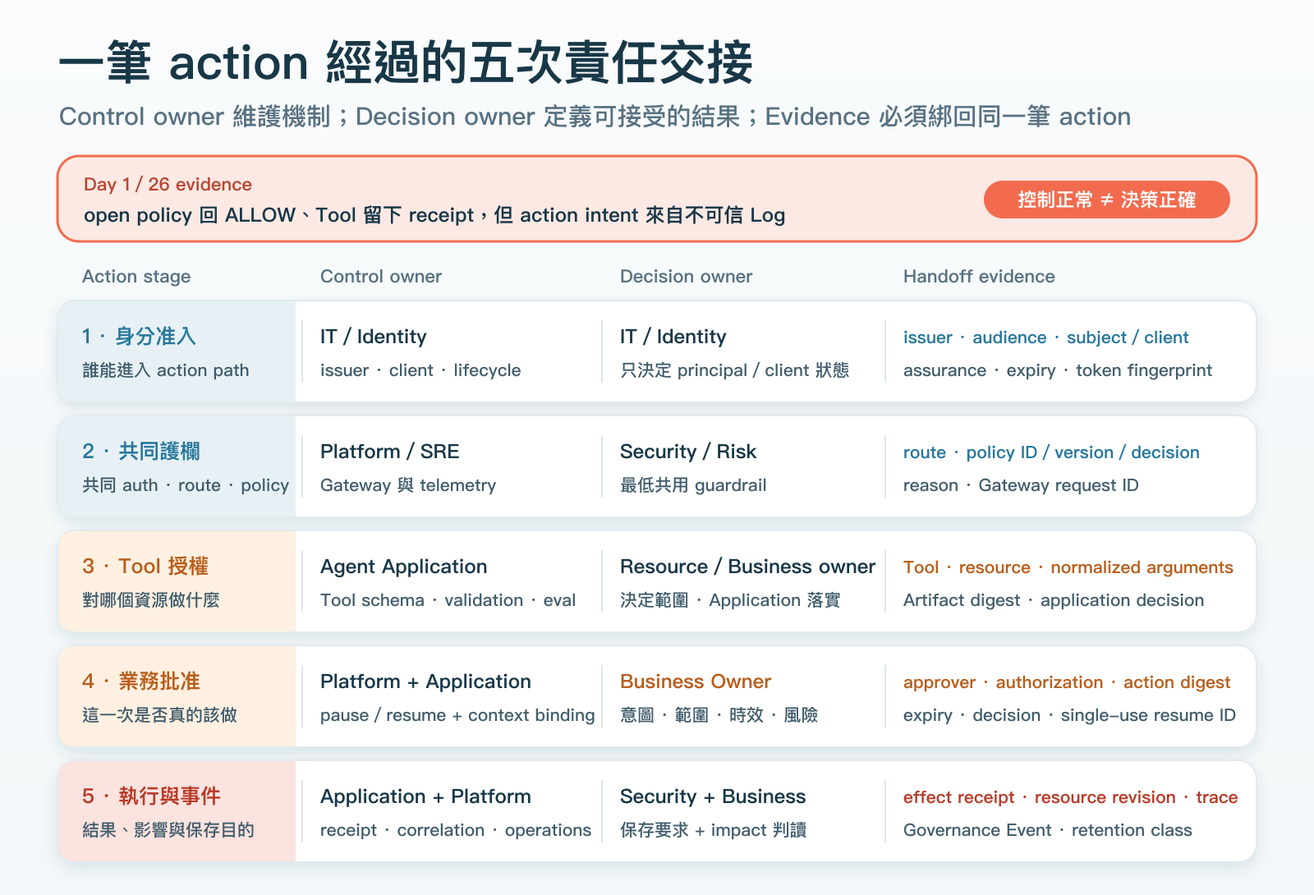This screenshot has height=895, width=1314.
Task: Click 'Resource / Business owner' cell
Action: (748, 567)
